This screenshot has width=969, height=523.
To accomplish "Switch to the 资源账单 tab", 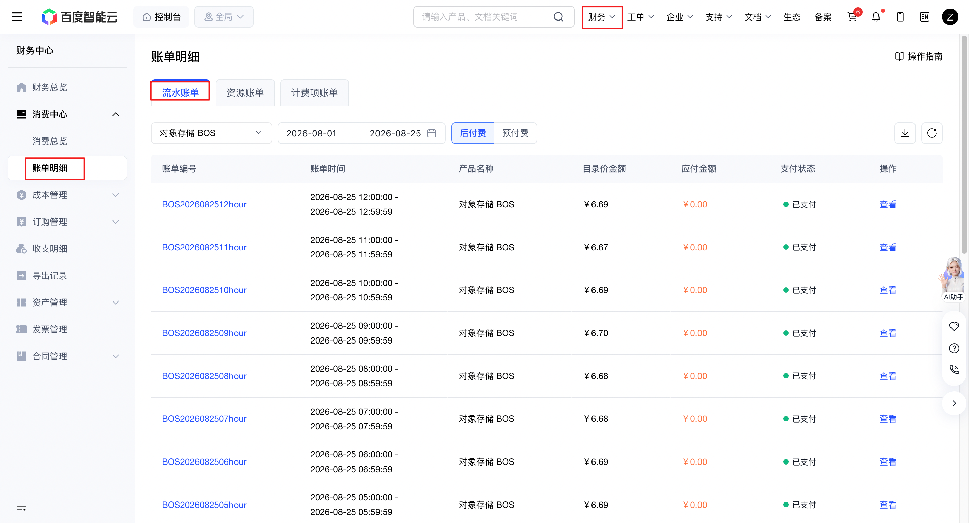I will (245, 93).
